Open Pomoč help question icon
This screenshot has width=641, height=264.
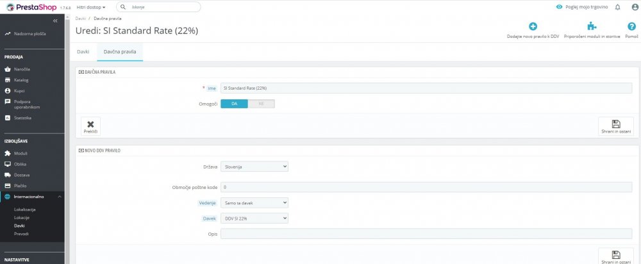(631, 26)
